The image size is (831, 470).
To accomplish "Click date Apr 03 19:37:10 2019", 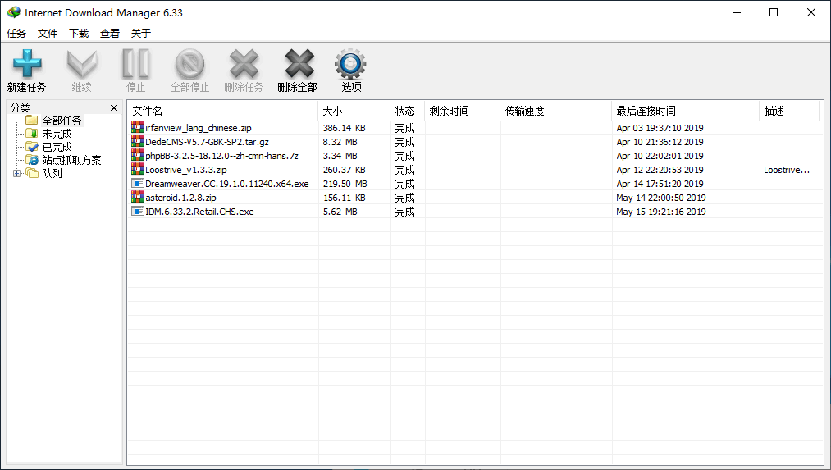I will (660, 128).
